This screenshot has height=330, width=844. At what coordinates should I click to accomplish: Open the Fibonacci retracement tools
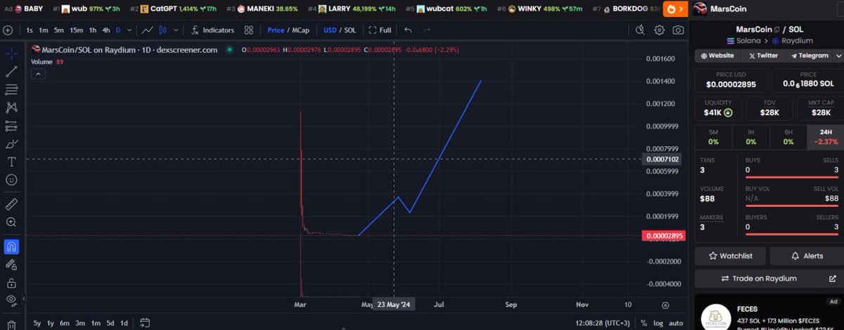pos(11,89)
